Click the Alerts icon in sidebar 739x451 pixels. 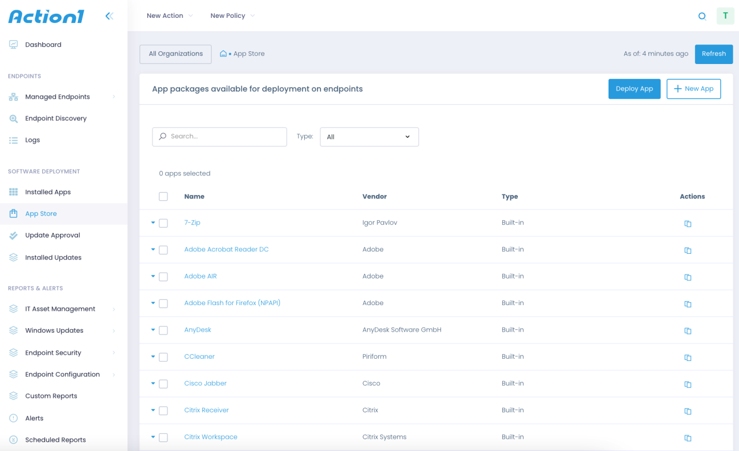[13, 418]
